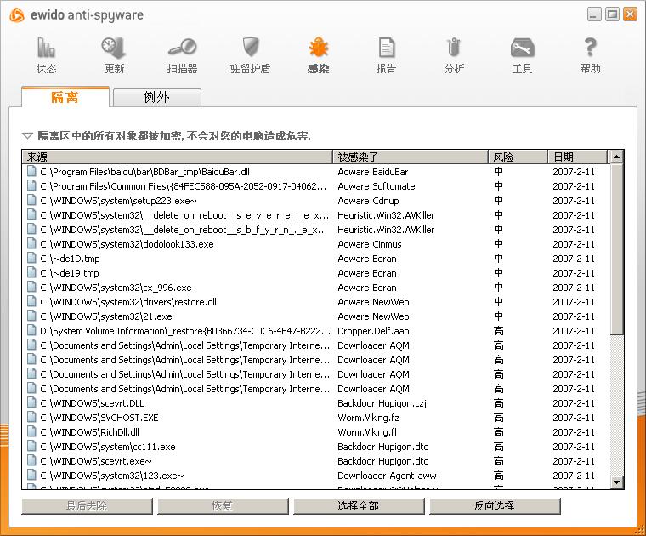Click file icon of restore.dll row

tap(31, 301)
